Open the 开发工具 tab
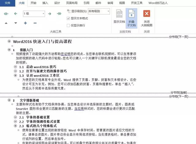 [137, 3]
